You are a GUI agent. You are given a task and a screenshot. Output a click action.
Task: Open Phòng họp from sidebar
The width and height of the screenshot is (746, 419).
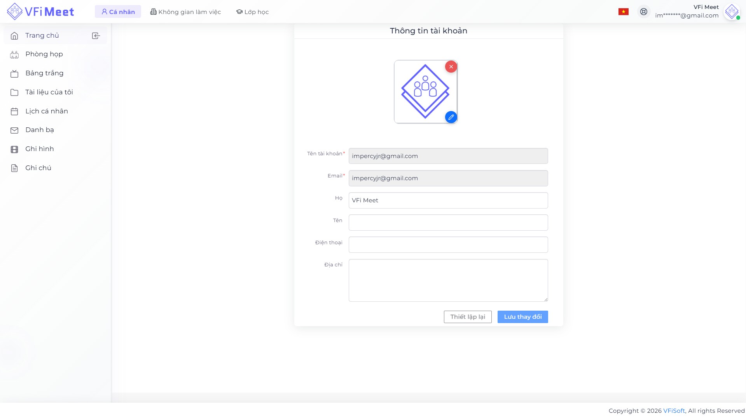click(44, 54)
